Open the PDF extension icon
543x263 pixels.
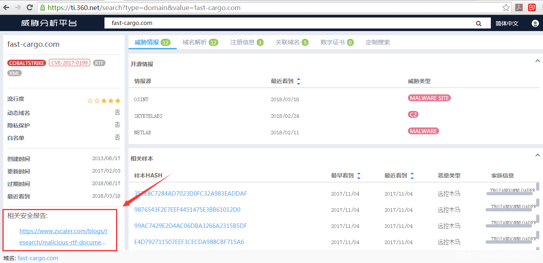tap(519, 8)
